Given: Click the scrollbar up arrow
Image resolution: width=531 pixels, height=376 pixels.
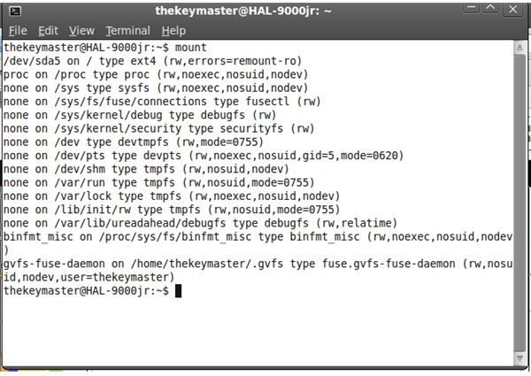Looking at the screenshot, I should 519,48.
